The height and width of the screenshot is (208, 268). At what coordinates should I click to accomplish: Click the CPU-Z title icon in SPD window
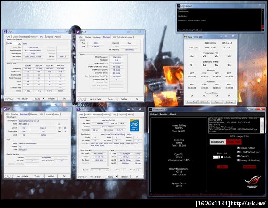(x=5, y=31)
